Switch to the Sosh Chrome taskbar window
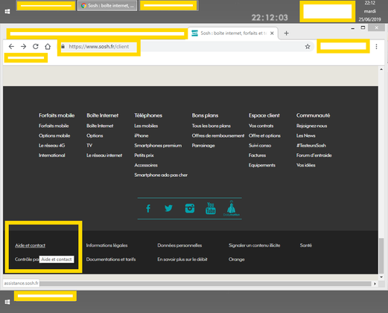388x313 pixels. [107, 6]
